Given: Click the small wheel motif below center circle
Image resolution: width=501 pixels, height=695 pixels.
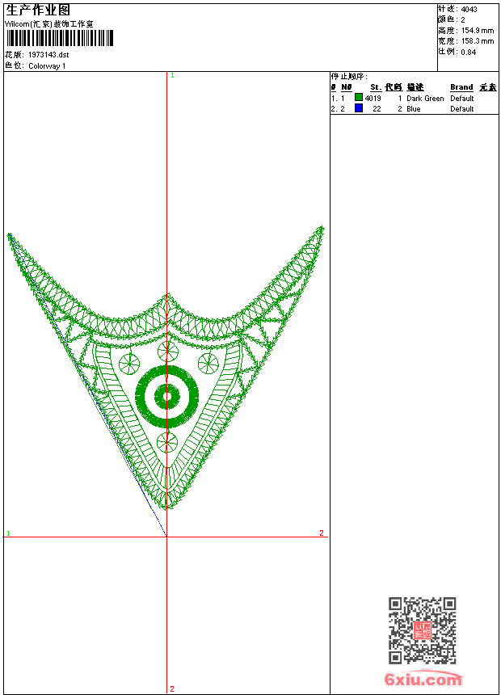Looking at the screenshot, I should [167, 442].
